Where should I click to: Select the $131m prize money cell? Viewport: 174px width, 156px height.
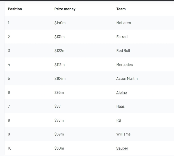pyautogui.click(x=59, y=37)
